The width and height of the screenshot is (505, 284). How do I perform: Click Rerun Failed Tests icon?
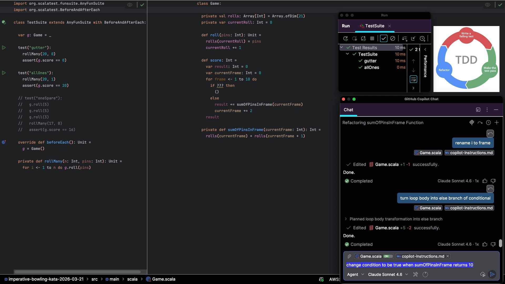tap(355, 38)
